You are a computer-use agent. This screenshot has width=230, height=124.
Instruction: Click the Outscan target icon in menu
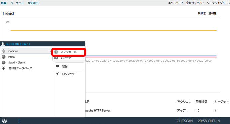click(x=4, y=51)
